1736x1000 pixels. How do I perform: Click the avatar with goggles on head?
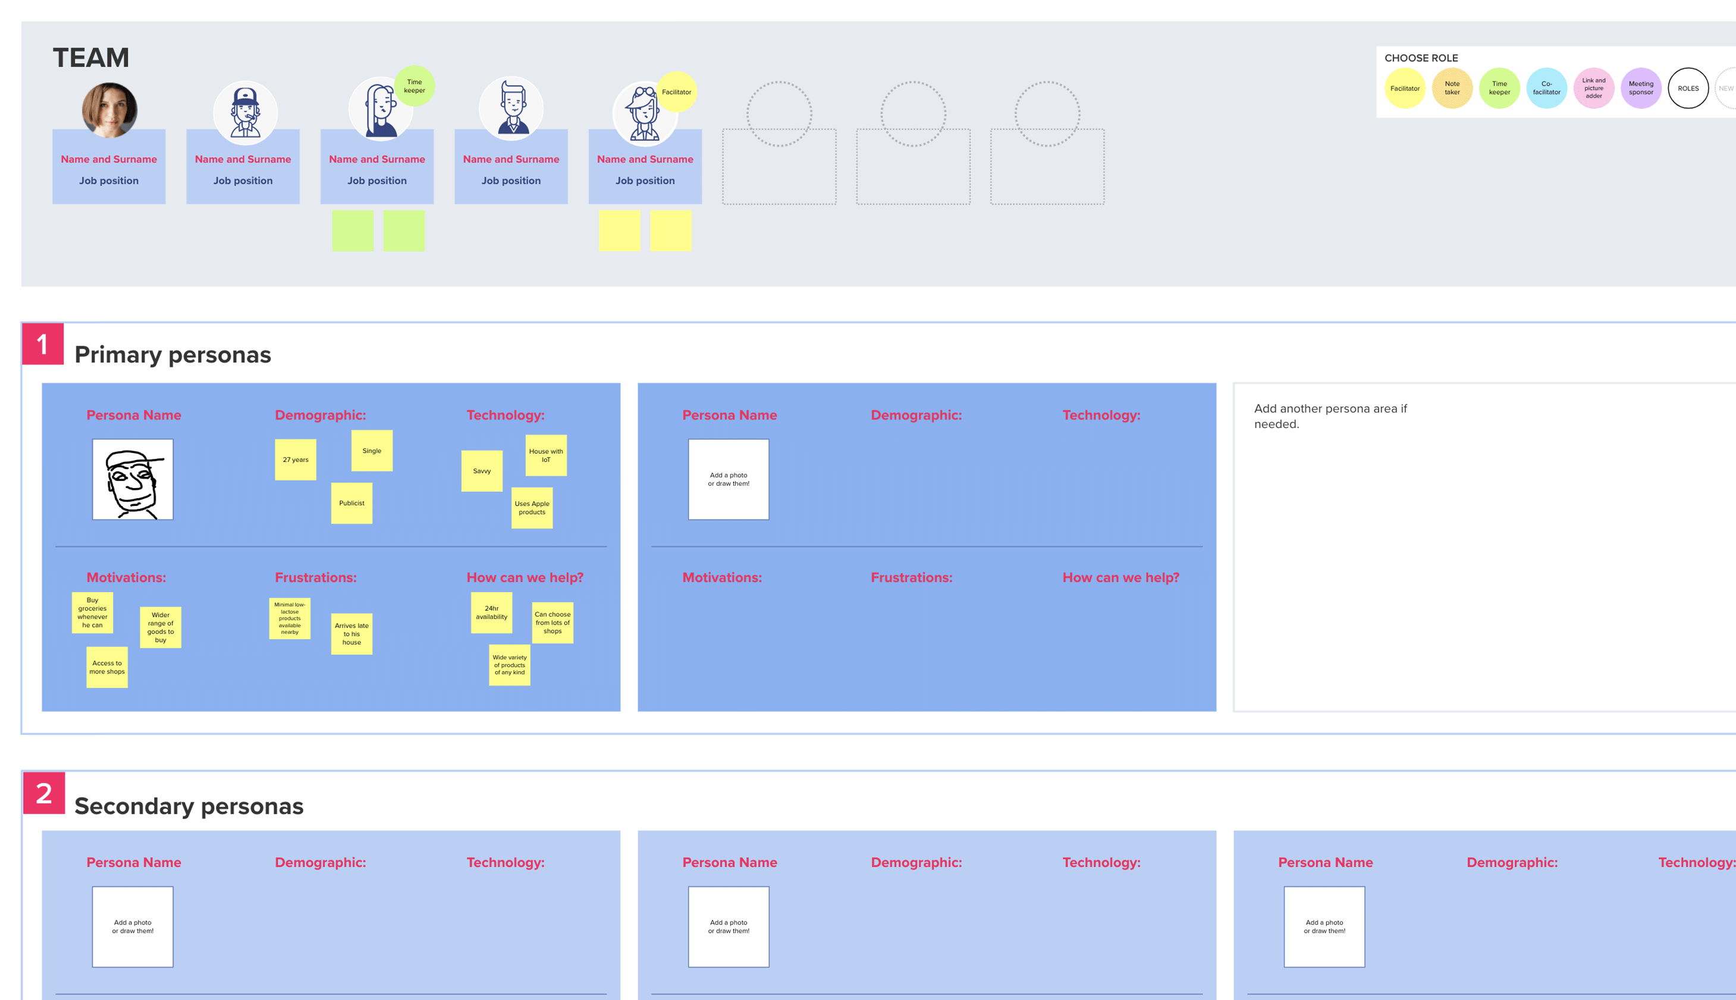pyautogui.click(x=645, y=114)
